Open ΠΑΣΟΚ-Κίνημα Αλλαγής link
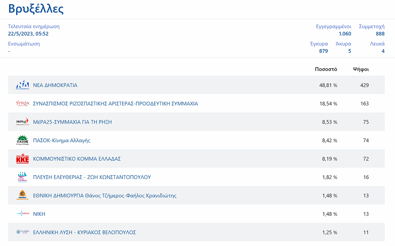The image size is (395, 246). [62, 140]
